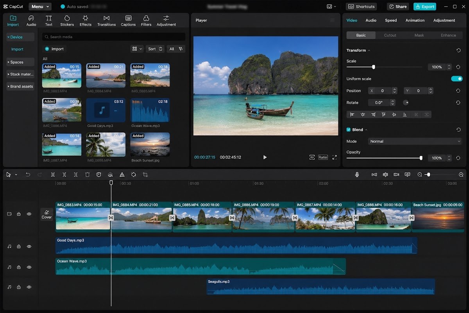
Task: Start voice recording with microphone icon
Action: tap(357, 174)
